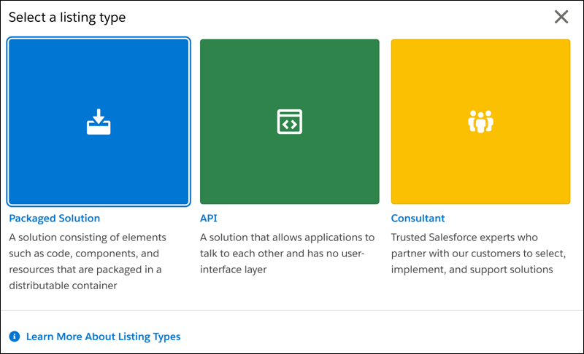Click the Packaged Solution description paragraph
This screenshot has height=354, width=584.
click(88, 261)
